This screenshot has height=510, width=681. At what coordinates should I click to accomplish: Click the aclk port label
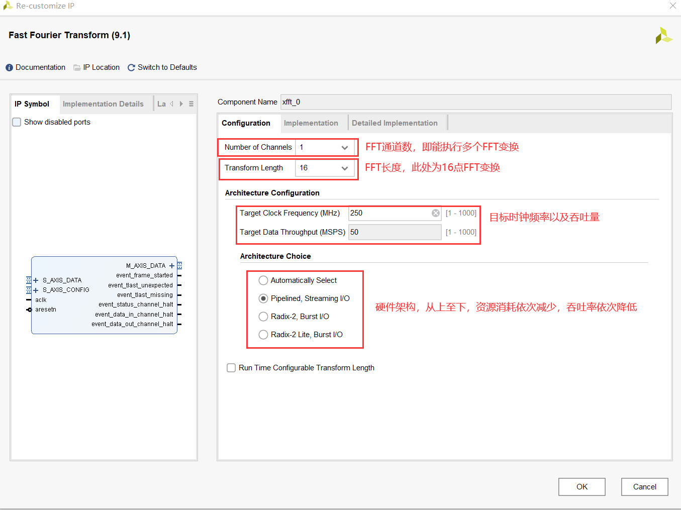41,300
